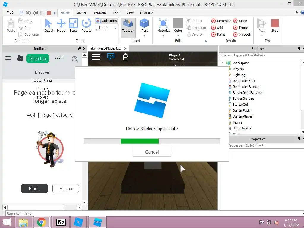This screenshot has width=304, height=228.
Task: Click Duplicate in the Clipboard group
Action: click(x=29, y=34)
